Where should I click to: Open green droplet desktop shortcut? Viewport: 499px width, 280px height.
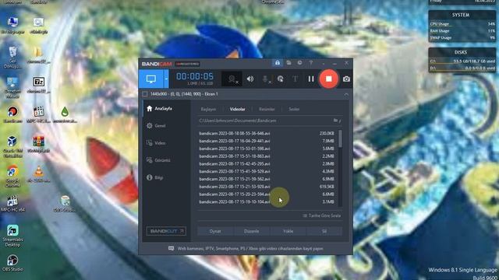[x=65, y=114]
